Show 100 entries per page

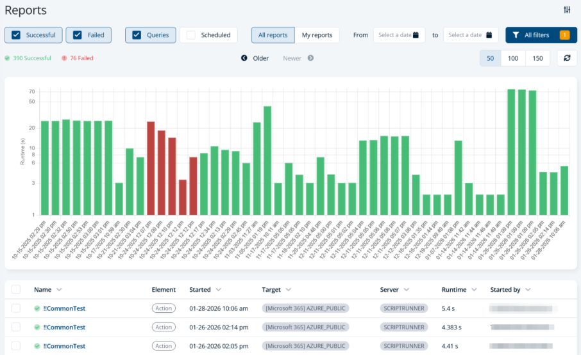pyautogui.click(x=513, y=58)
